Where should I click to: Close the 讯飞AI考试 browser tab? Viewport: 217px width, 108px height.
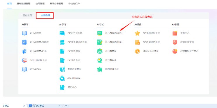click(x=59, y=106)
